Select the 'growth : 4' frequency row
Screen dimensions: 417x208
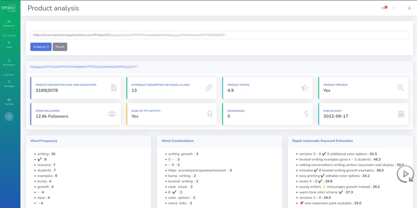45,187
